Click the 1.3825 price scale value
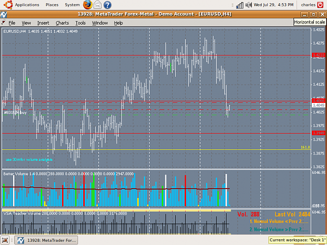The image size is (327, 245). pyautogui.click(x=319, y=167)
